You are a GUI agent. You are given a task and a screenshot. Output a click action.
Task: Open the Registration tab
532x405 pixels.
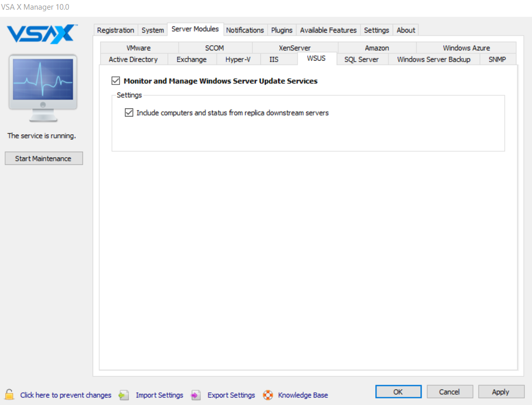click(x=115, y=30)
